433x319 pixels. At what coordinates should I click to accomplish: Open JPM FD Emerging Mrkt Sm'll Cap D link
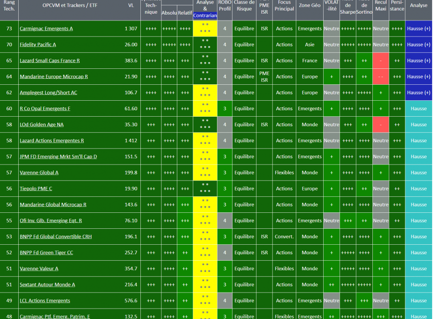click(58, 157)
